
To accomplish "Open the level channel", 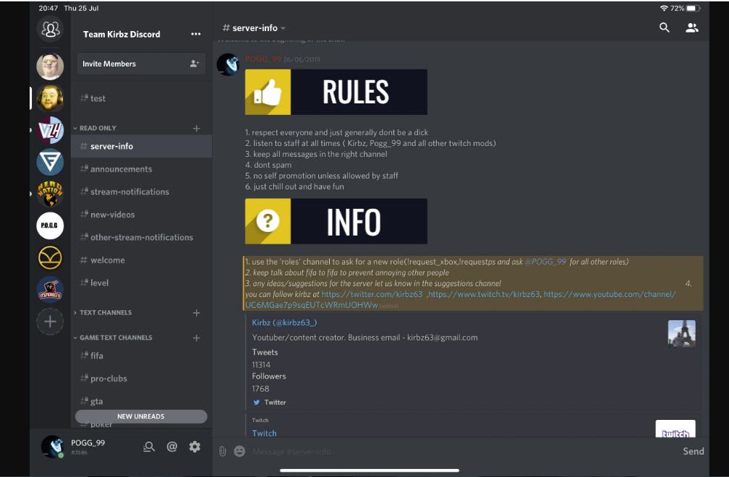I will [141, 283].
